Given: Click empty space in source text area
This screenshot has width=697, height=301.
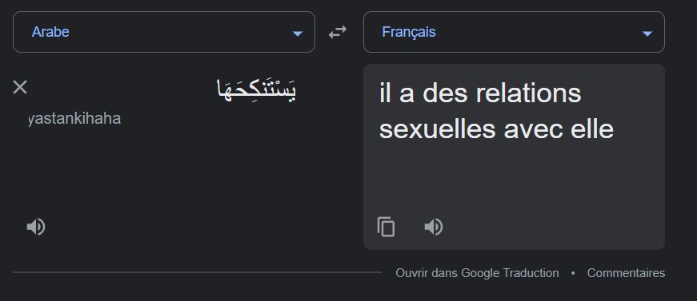Looking at the screenshot, I should point(178,173).
